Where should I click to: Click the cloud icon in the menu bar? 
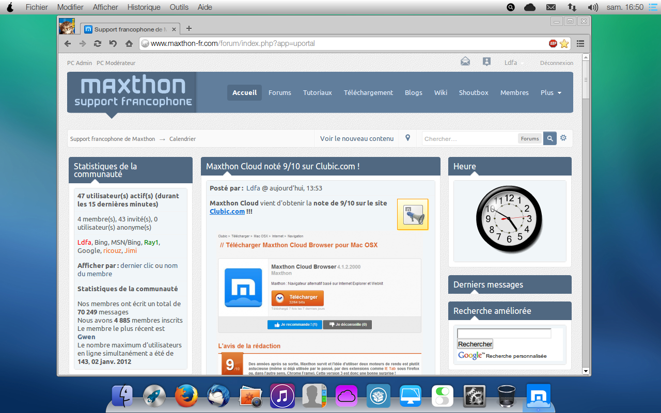click(530, 7)
